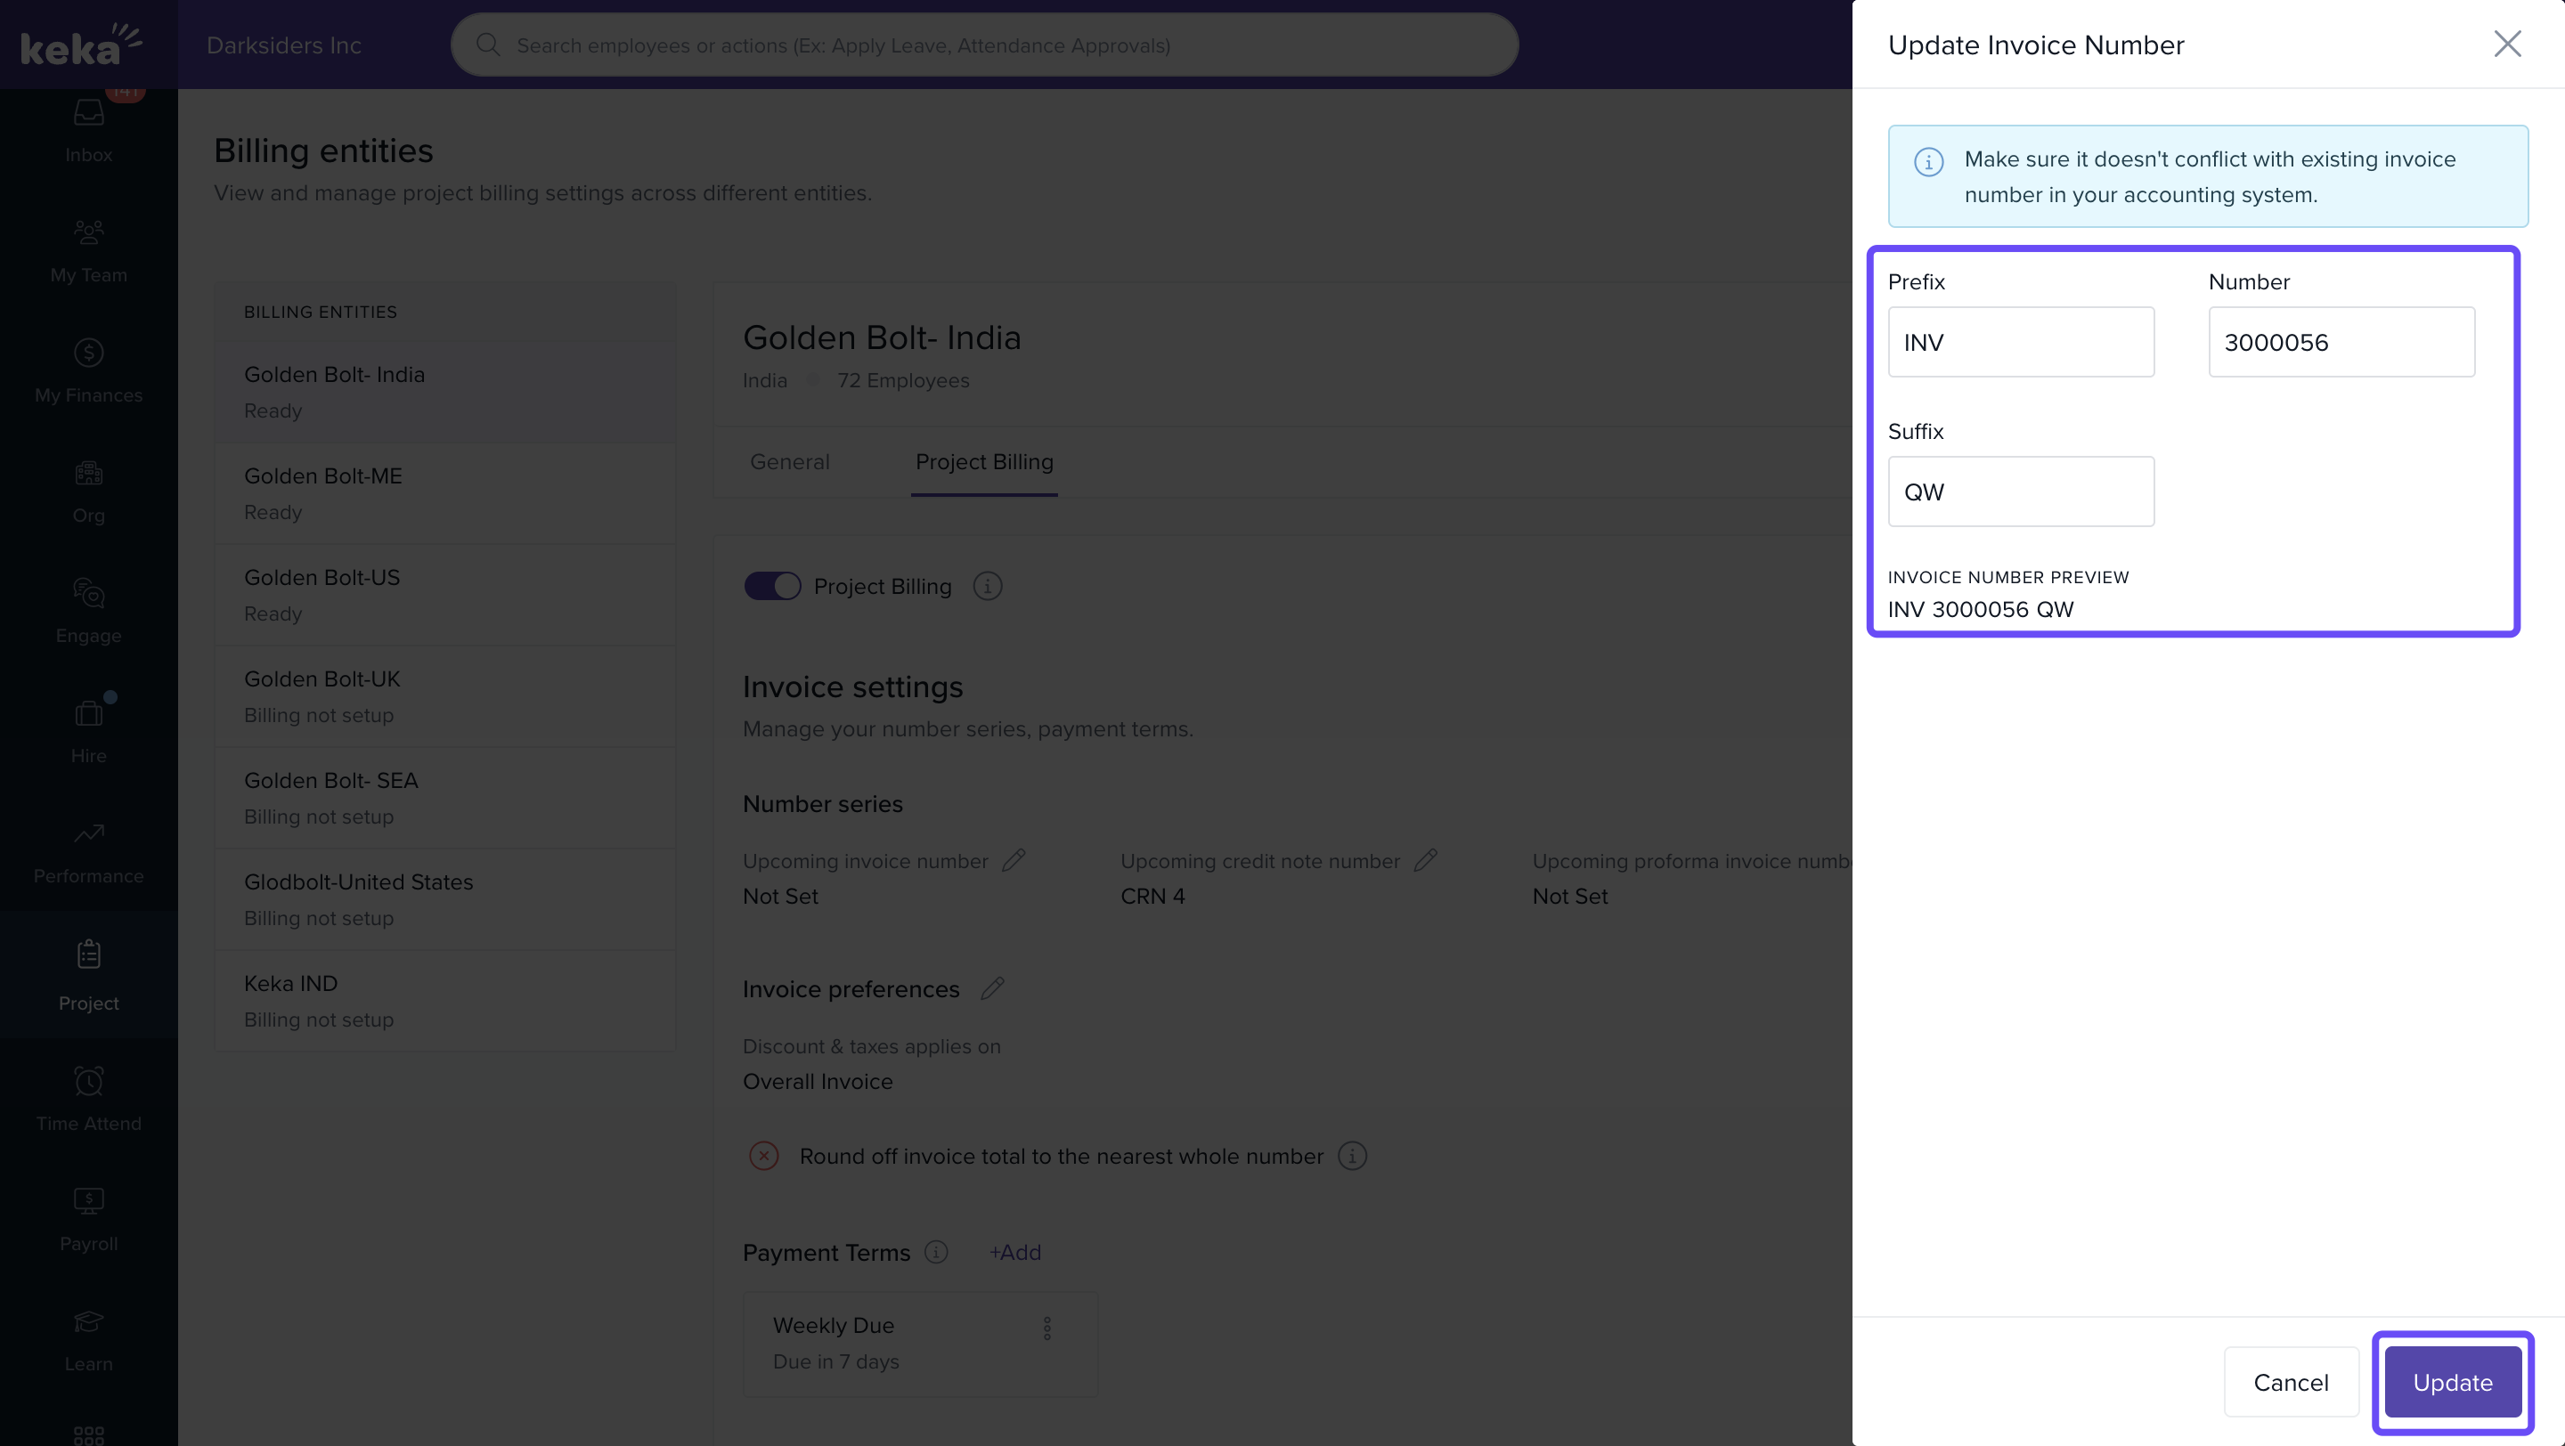
Task: Open Inbox from sidebar
Action: click(x=89, y=129)
